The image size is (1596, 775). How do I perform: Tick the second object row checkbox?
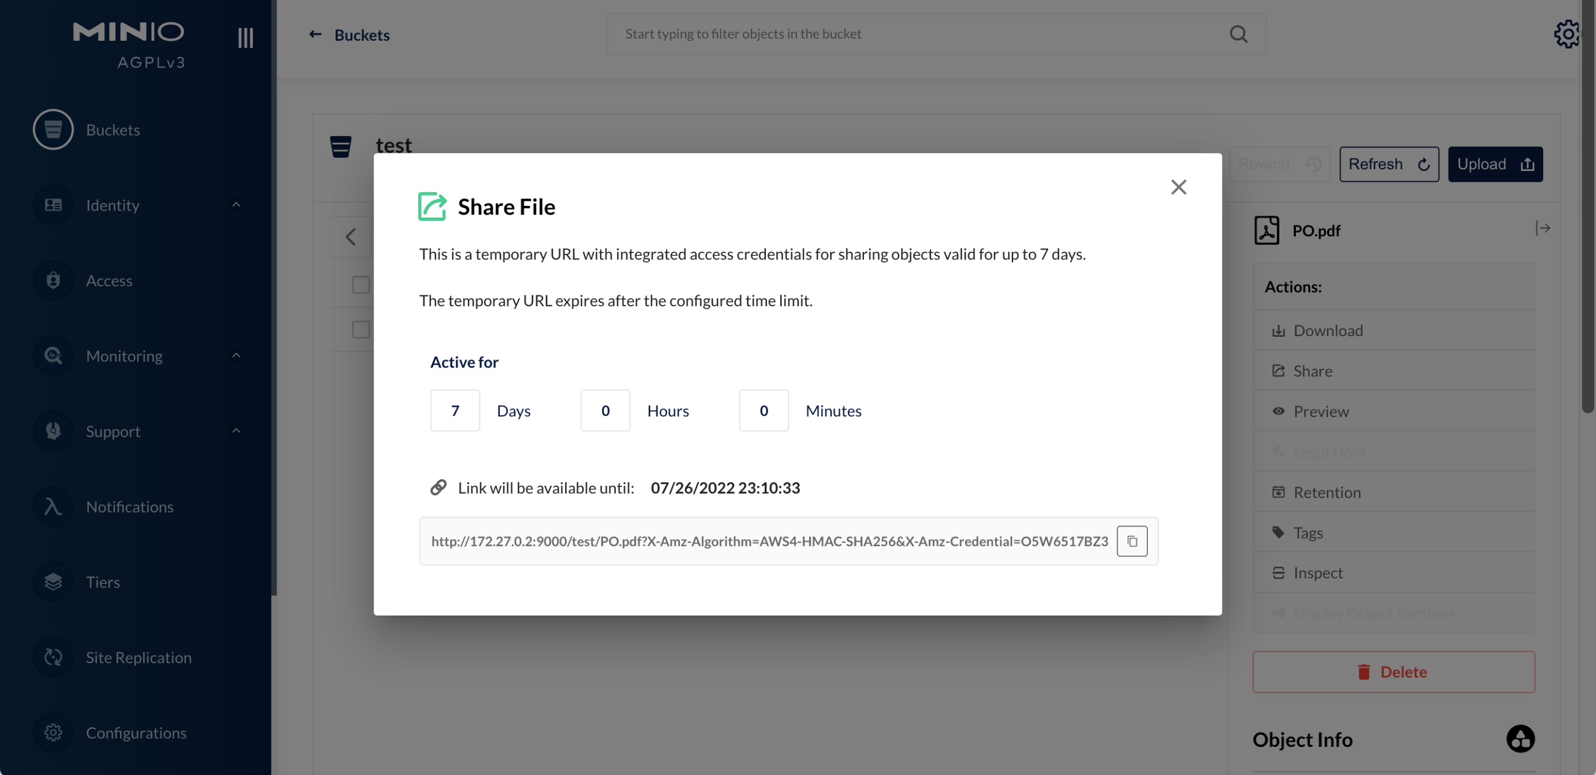tap(361, 330)
